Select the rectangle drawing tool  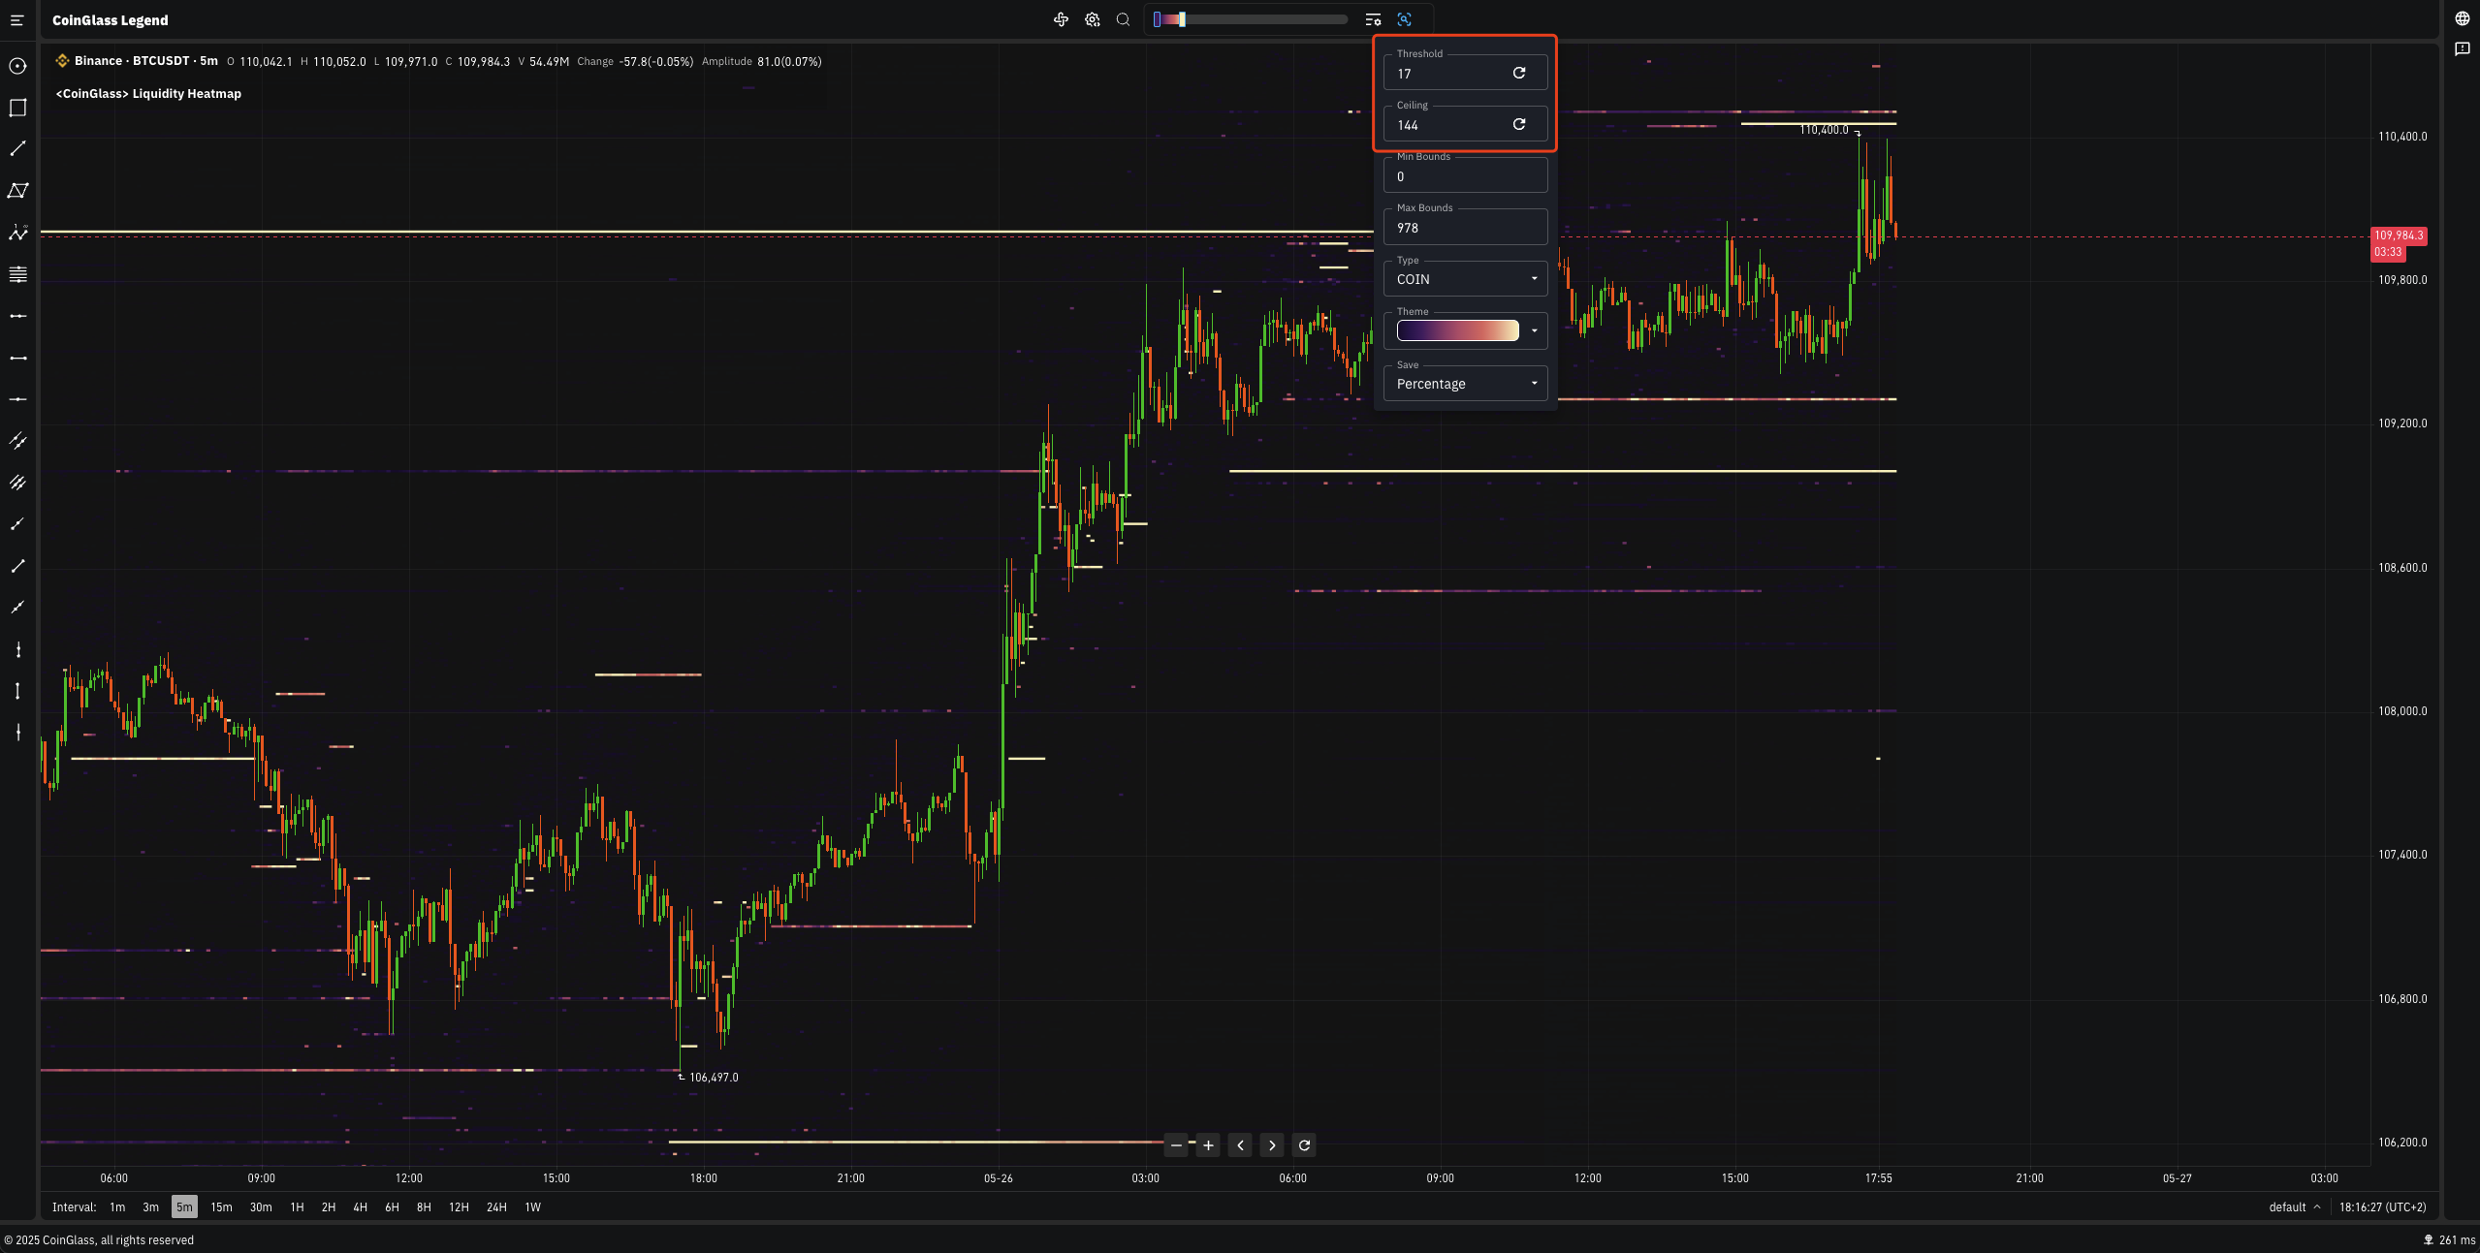click(x=17, y=108)
